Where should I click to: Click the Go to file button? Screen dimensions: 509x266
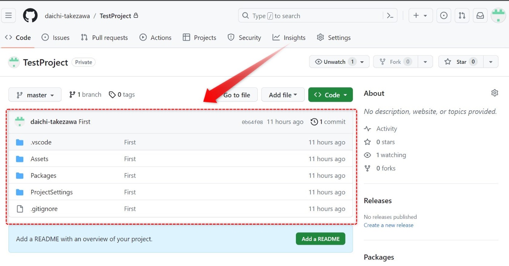pos(237,95)
